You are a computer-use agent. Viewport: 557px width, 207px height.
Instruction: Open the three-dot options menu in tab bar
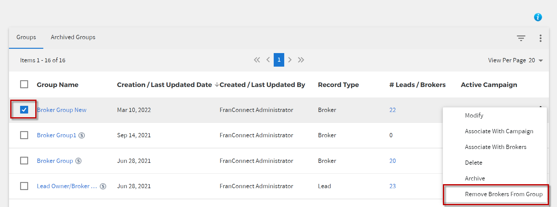pyautogui.click(x=541, y=38)
